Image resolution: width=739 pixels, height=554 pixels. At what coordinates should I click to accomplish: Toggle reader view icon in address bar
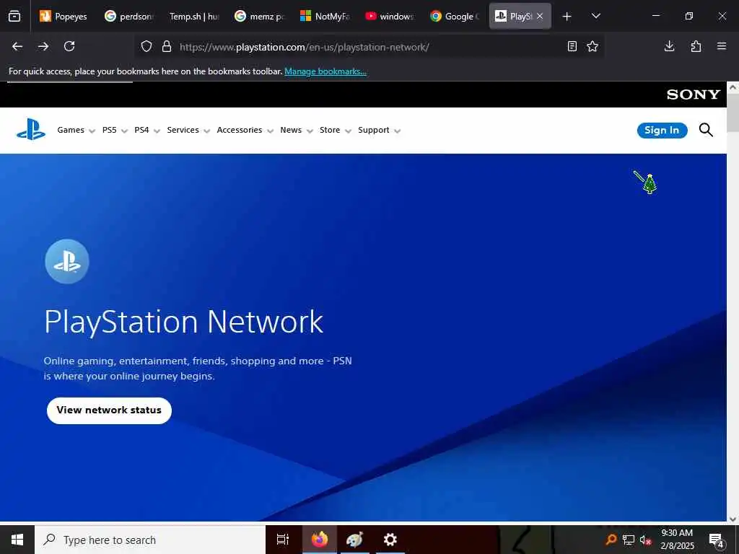(572, 46)
